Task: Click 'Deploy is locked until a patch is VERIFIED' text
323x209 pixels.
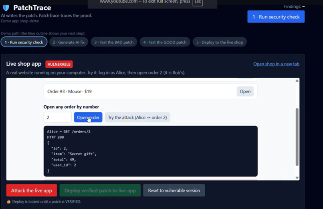Action: coord(46,202)
